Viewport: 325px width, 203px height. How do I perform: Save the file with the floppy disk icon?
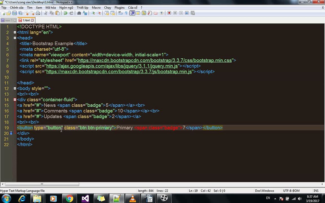(14, 13)
